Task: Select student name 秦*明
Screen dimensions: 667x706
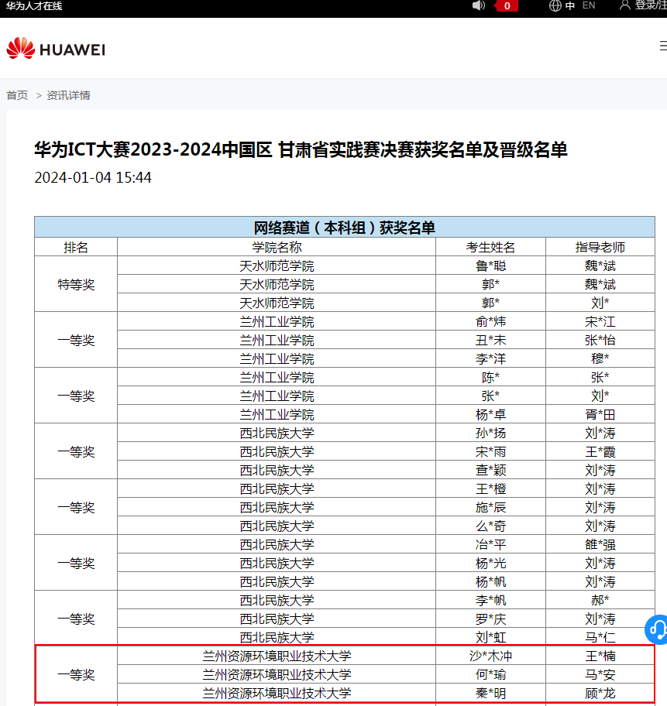Action: coord(490,693)
